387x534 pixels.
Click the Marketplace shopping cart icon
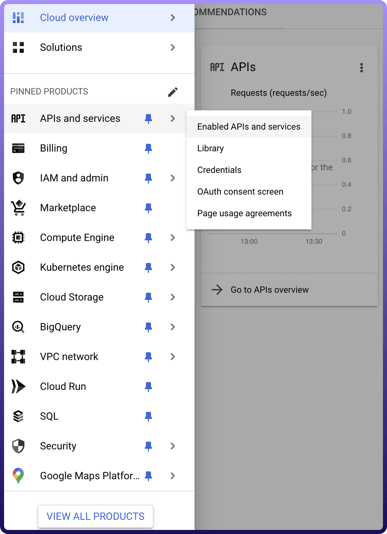(18, 208)
